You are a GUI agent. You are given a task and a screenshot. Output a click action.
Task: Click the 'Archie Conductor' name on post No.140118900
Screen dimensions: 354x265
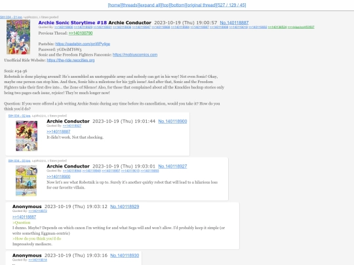(68, 121)
